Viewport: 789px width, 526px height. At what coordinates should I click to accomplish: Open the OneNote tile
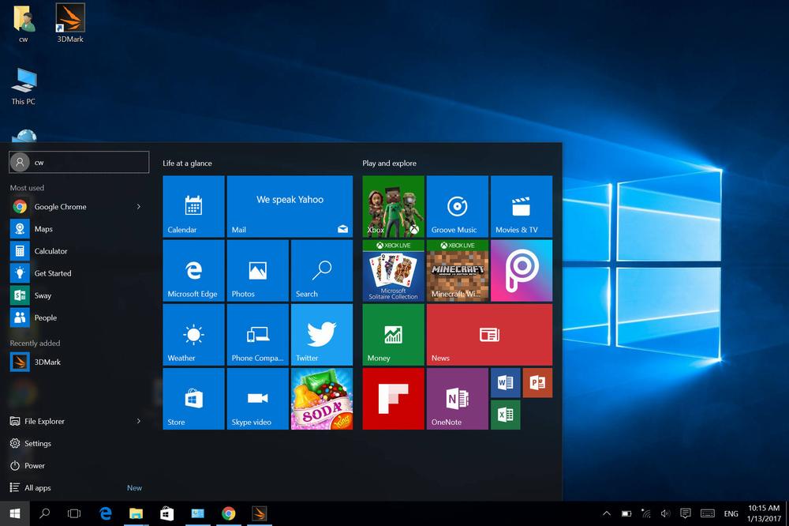456,399
